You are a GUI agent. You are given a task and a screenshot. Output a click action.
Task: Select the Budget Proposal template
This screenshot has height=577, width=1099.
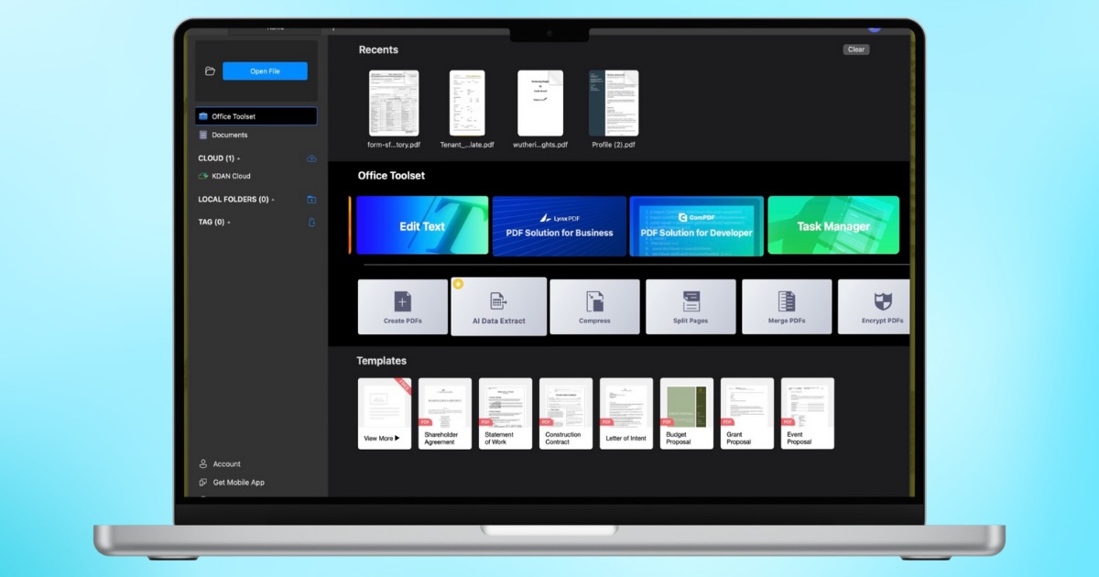tap(686, 413)
